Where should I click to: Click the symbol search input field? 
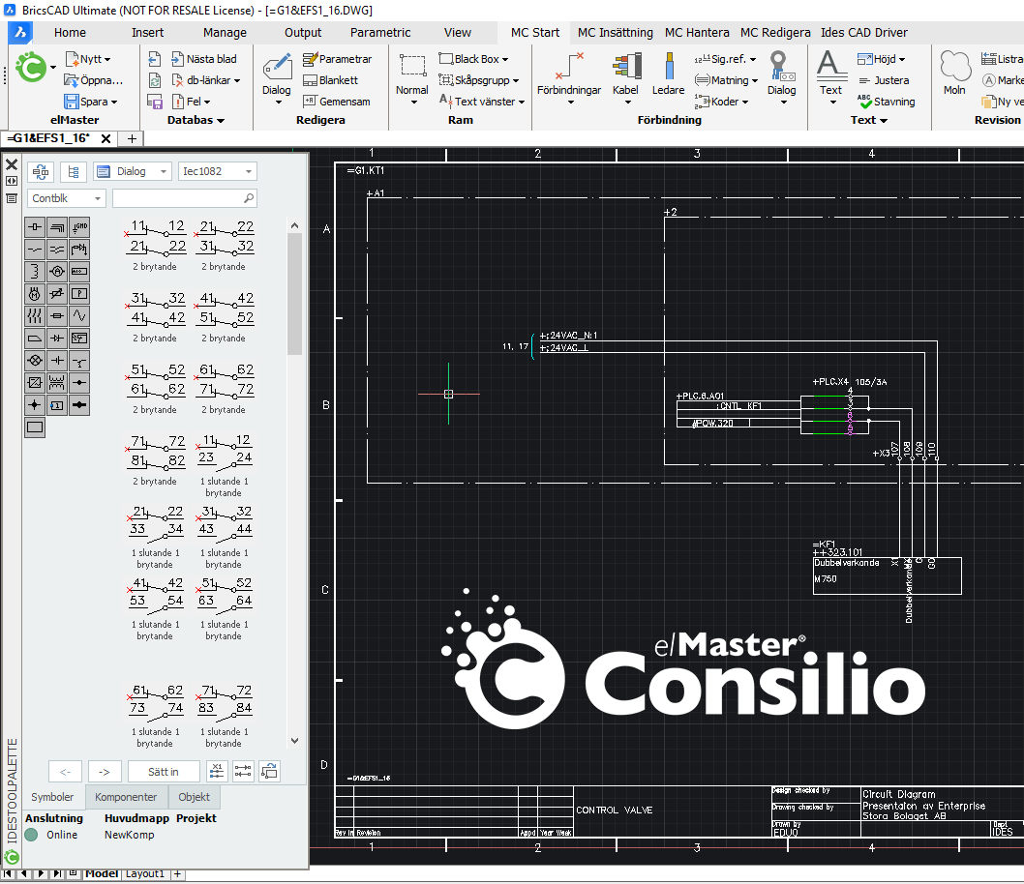[178, 198]
